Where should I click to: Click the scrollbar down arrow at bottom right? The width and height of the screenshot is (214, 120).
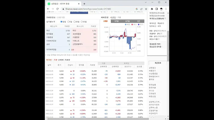tap(168, 116)
